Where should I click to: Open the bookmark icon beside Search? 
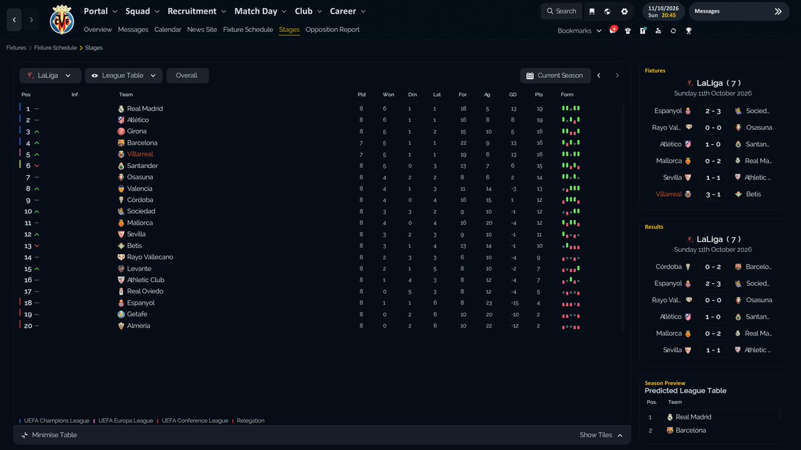(x=591, y=11)
